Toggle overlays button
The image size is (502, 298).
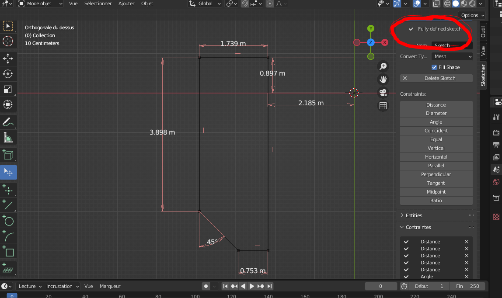[417, 3]
